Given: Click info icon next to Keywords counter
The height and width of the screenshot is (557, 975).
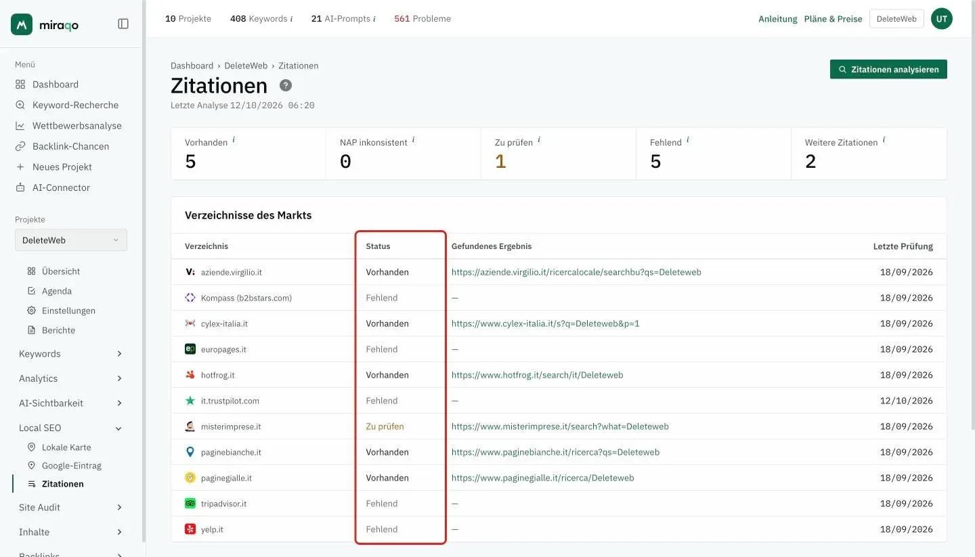Looking at the screenshot, I should point(292,19).
